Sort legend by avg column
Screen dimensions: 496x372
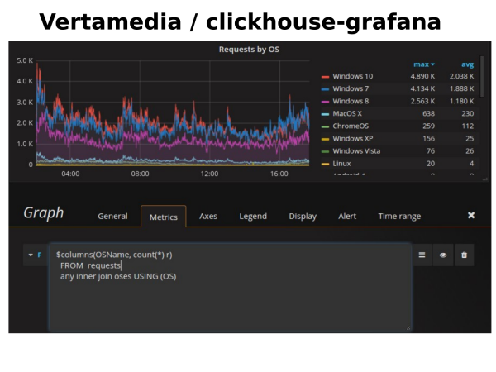(x=468, y=64)
